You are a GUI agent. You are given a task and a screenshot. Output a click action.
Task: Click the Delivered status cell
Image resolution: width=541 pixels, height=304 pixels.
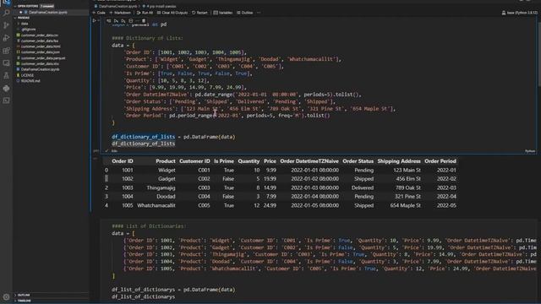point(363,187)
